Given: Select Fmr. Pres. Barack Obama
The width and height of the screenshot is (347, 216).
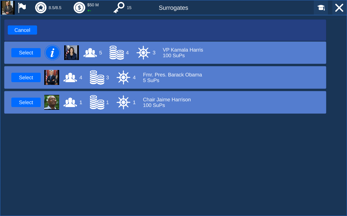Looking at the screenshot, I should tap(26, 78).
